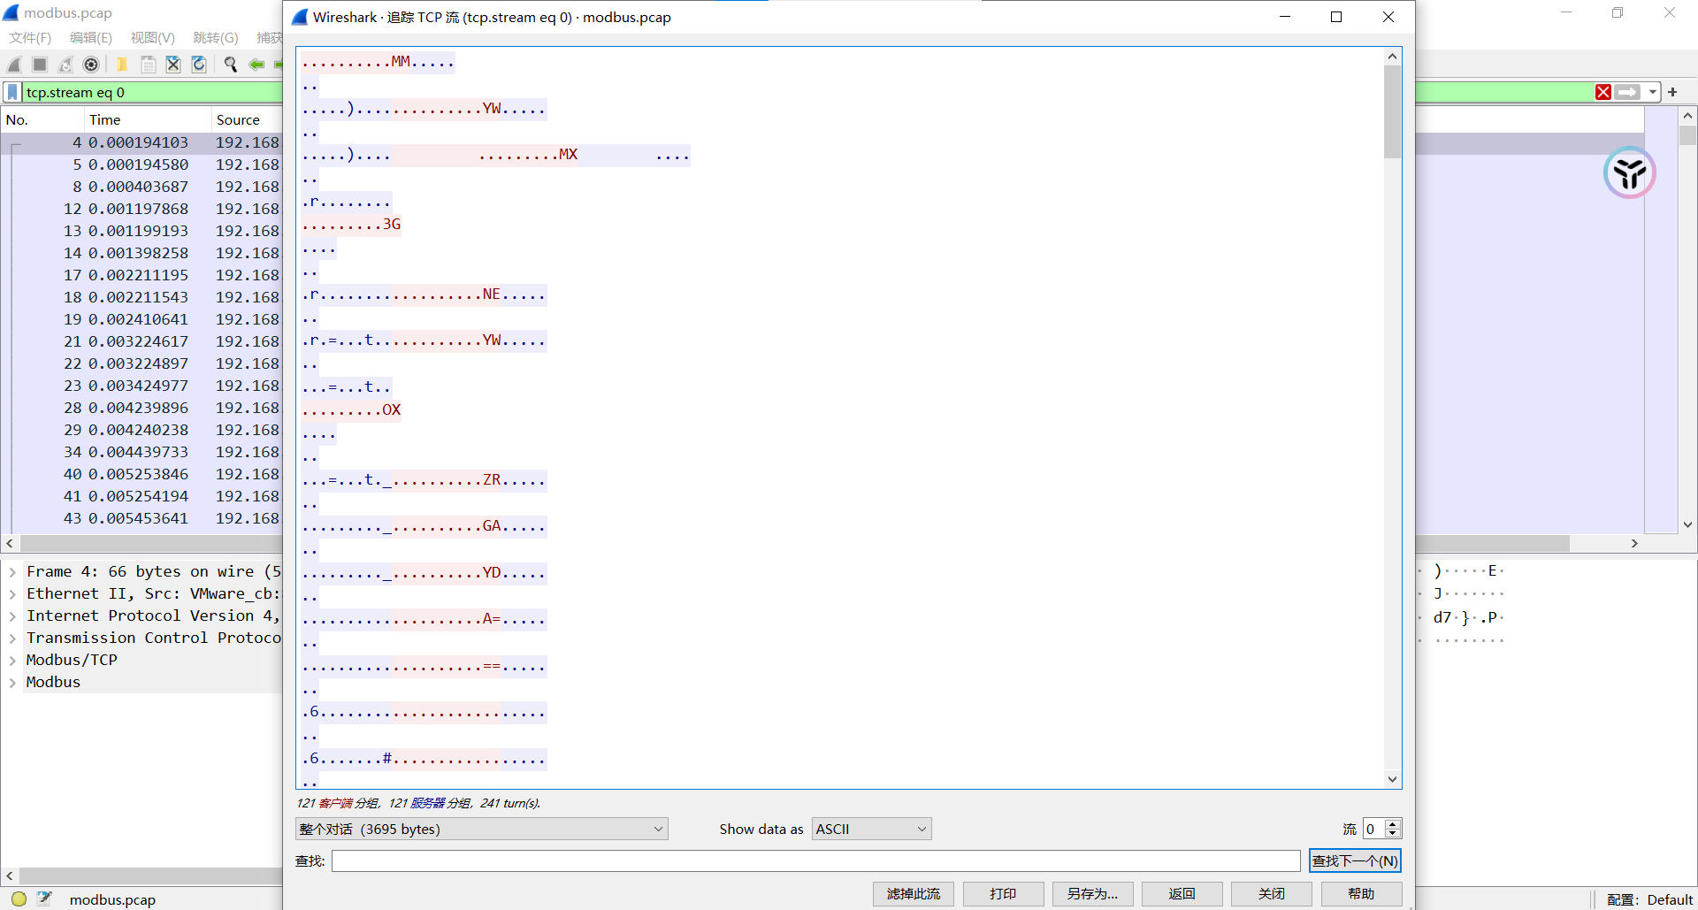The width and height of the screenshot is (1698, 910).
Task: Expand the Frame 4 tree row
Action: coord(12,572)
